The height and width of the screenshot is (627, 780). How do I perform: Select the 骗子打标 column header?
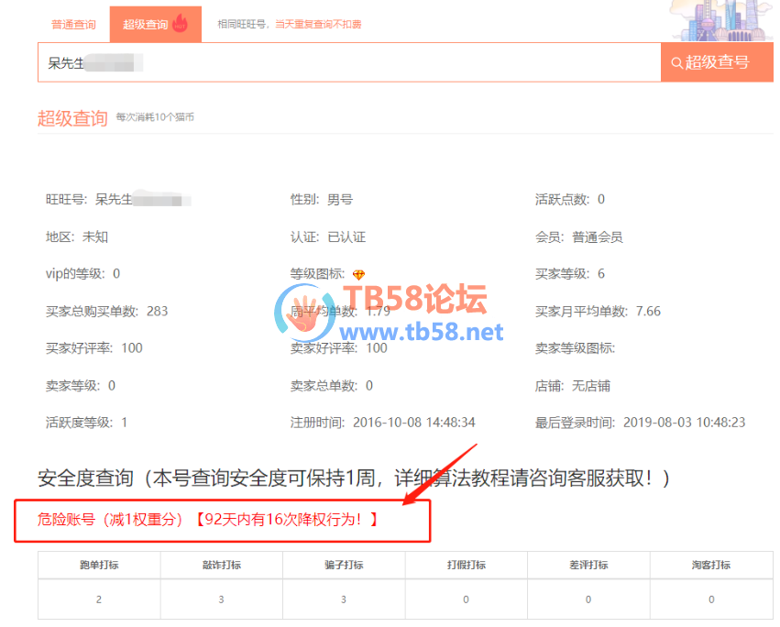point(344,565)
